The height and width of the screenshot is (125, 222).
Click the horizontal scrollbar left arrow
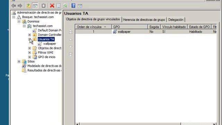coord(77,124)
